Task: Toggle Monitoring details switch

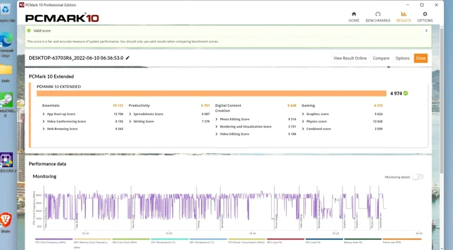Action: (418, 177)
